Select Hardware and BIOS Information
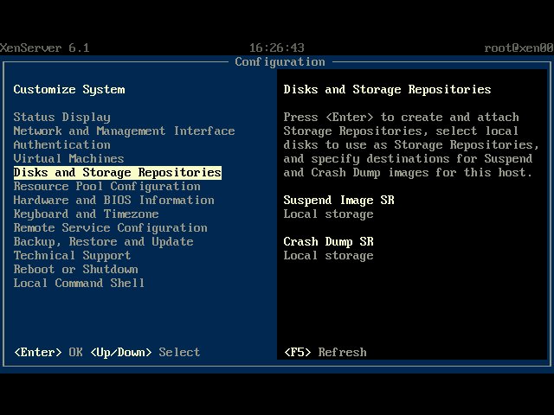The height and width of the screenshot is (415, 554). [113, 200]
